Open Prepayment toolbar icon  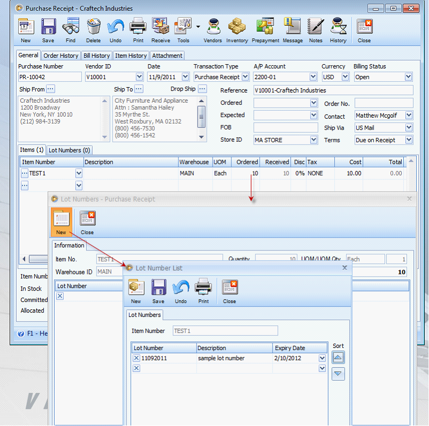[266, 30]
